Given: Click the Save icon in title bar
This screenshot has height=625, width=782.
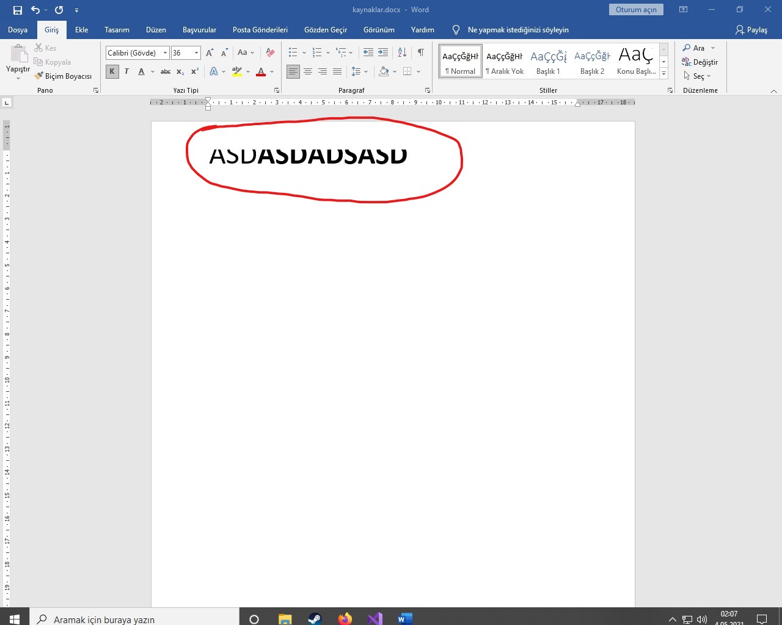Looking at the screenshot, I should [18, 10].
